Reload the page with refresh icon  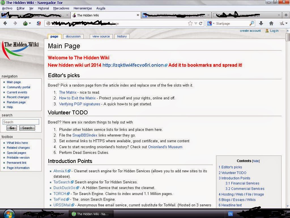[x=201, y=23]
